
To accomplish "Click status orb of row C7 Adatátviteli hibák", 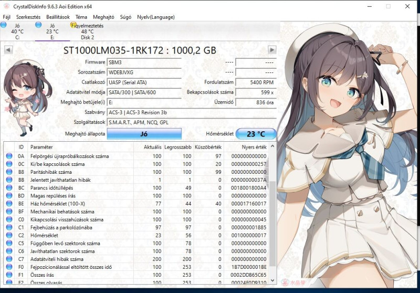I will pyautogui.click(x=9, y=259).
